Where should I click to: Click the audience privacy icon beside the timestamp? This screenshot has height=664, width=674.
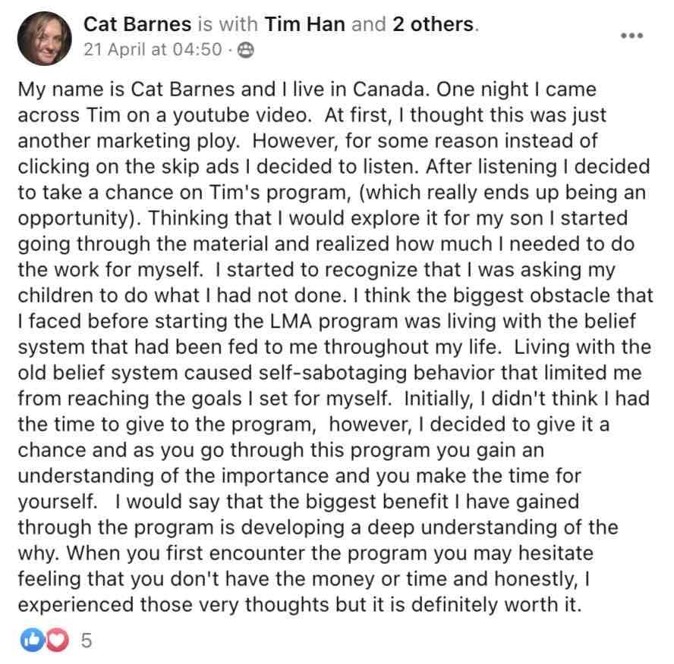(246, 50)
